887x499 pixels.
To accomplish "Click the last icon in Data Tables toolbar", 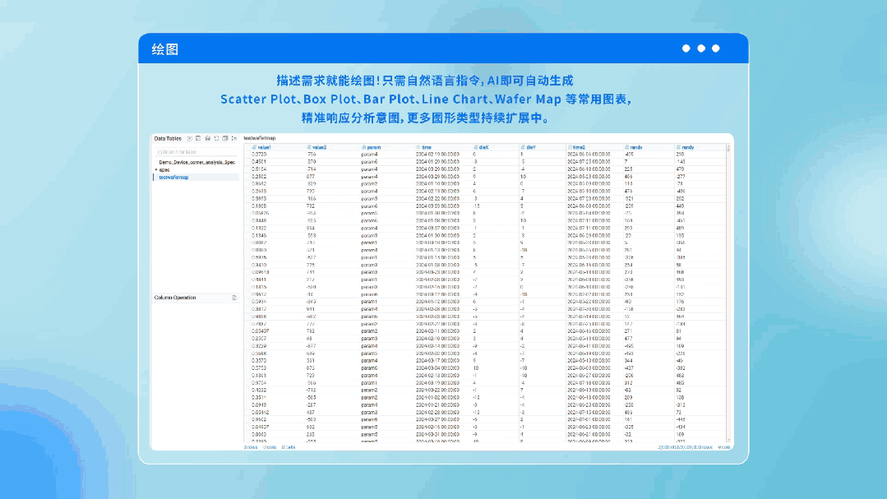I will point(234,138).
